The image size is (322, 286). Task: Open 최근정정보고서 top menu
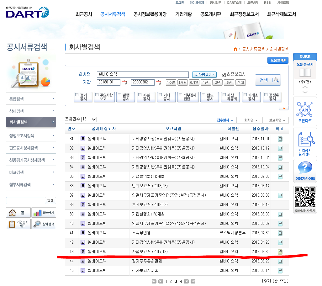(244, 14)
